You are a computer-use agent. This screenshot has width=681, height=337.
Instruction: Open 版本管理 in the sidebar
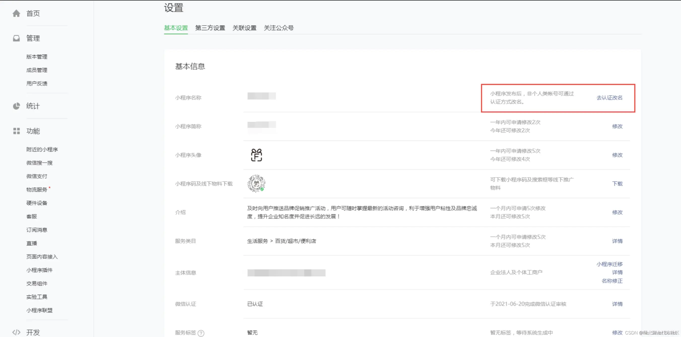(x=37, y=57)
